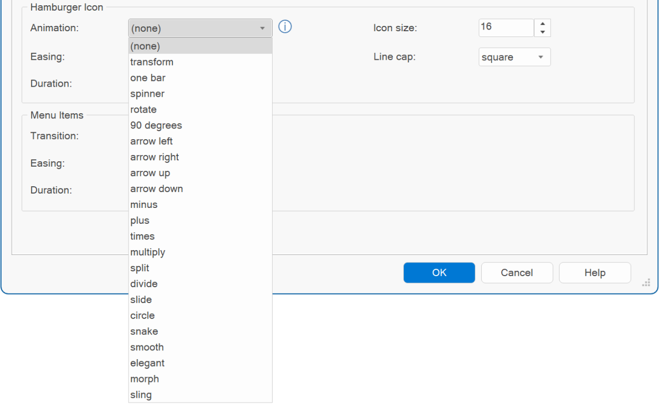This screenshot has width=659, height=411.
Task: Select the 'arrow left' animation
Action: pyautogui.click(x=151, y=141)
